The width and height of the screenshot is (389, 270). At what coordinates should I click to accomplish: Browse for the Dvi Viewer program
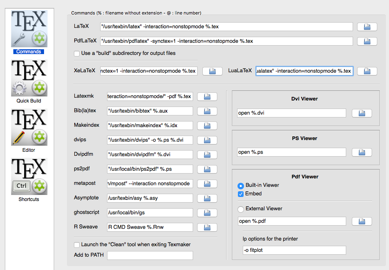[x=362, y=113]
